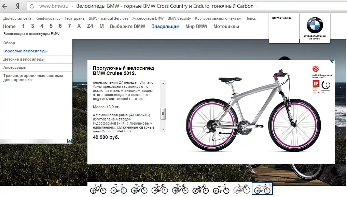This screenshot has width=347, height=197.
Task: Select the fifth bike thumbnail
Action: [x=180, y=189]
